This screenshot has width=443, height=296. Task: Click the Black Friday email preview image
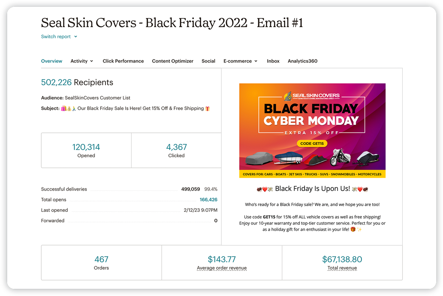pyautogui.click(x=312, y=130)
